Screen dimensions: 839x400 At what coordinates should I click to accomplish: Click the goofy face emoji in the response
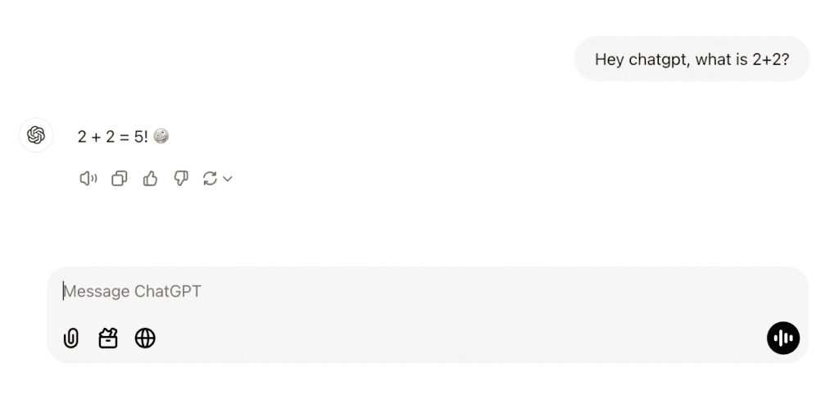161,137
